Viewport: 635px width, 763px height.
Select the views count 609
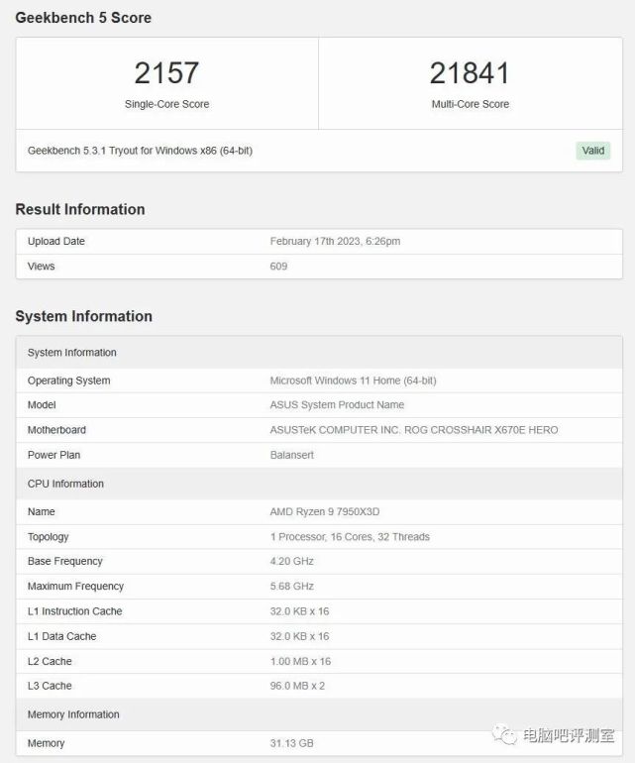278,267
